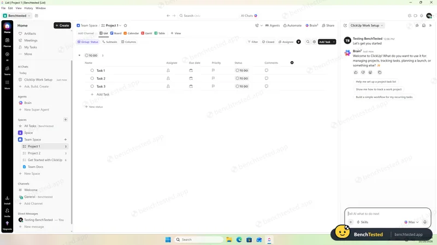The width and height of the screenshot is (437, 245).
Task: Open the Group: Status dropdown
Action: click(88, 42)
